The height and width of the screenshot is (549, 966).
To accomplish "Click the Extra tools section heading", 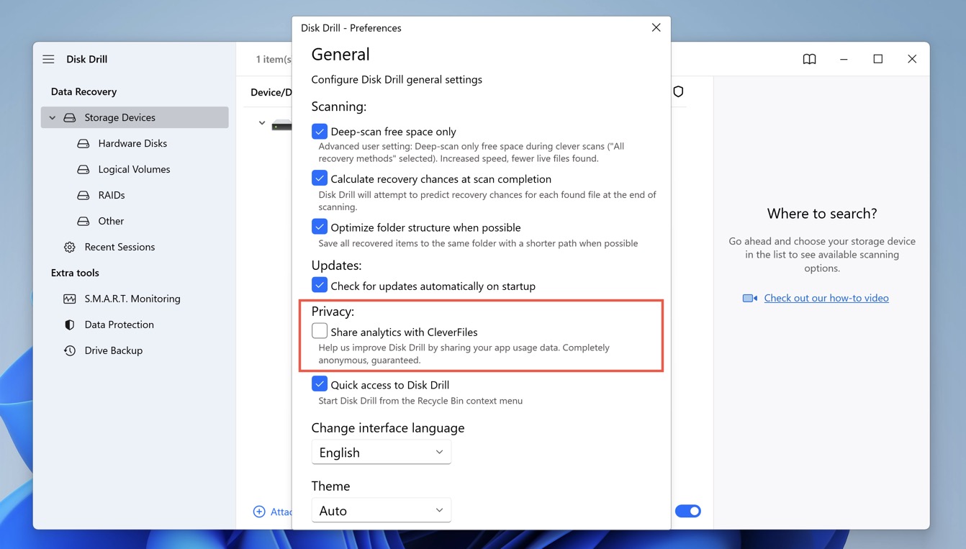I will pyautogui.click(x=75, y=273).
